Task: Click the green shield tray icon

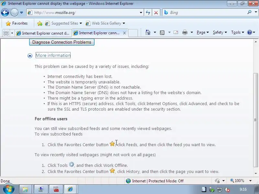Action: (212, 189)
